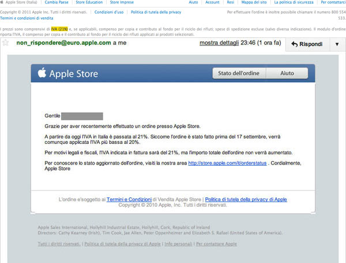
Task: Open Politica di tutela della privacy di Apple
Action: 246,199
